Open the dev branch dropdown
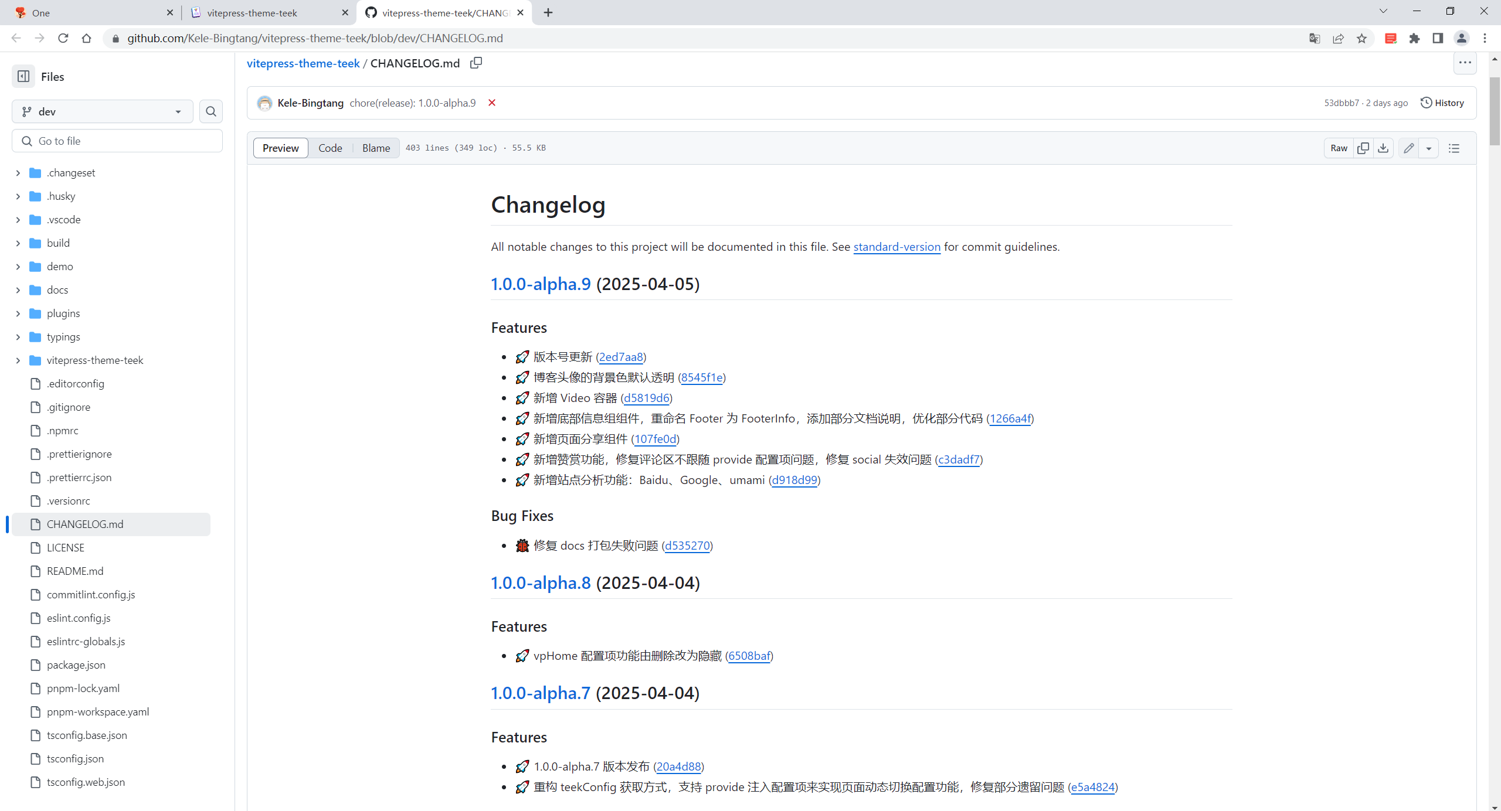This screenshot has height=811, width=1501. tap(103, 111)
